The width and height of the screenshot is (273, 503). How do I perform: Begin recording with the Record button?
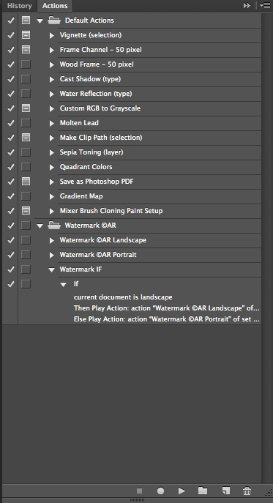[161, 491]
